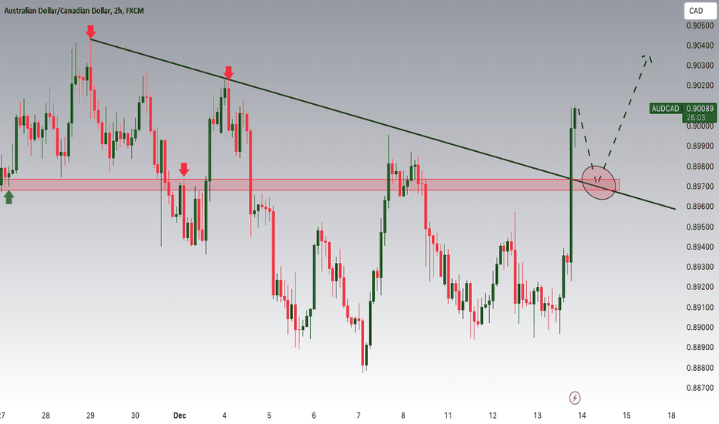Click the current price 0.90089 tag
The width and height of the screenshot is (719, 424).
pyautogui.click(x=700, y=109)
